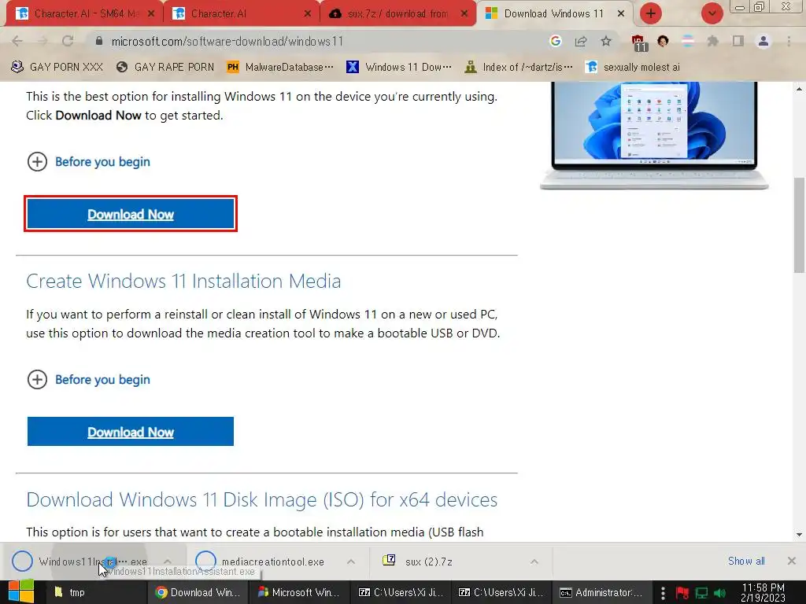Viewport: 806px width, 604px height.
Task: Open the extension icon with the 11 badge
Action: pos(638,42)
